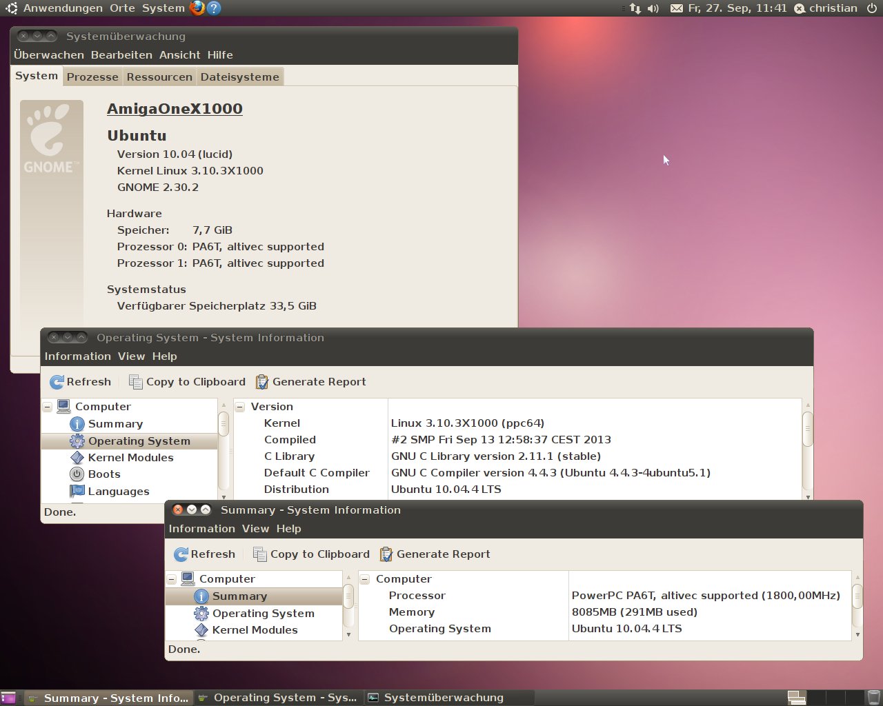Open the Orte panel menu
The height and width of the screenshot is (706, 883).
tap(122, 8)
